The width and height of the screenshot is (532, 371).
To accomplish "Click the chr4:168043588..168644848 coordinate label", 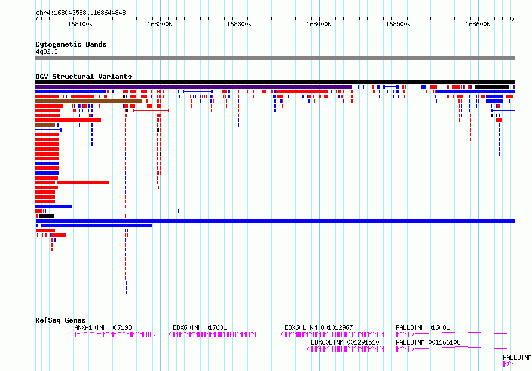I will [x=81, y=13].
